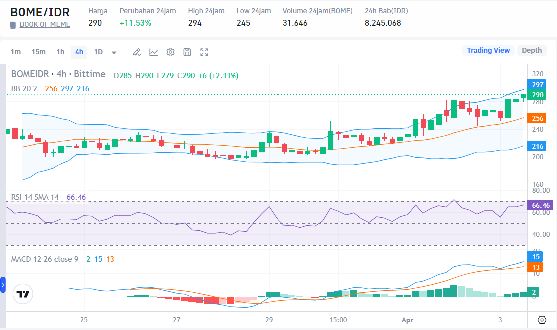Click the TradingView logo badge
The height and width of the screenshot is (330, 557).
click(23, 294)
